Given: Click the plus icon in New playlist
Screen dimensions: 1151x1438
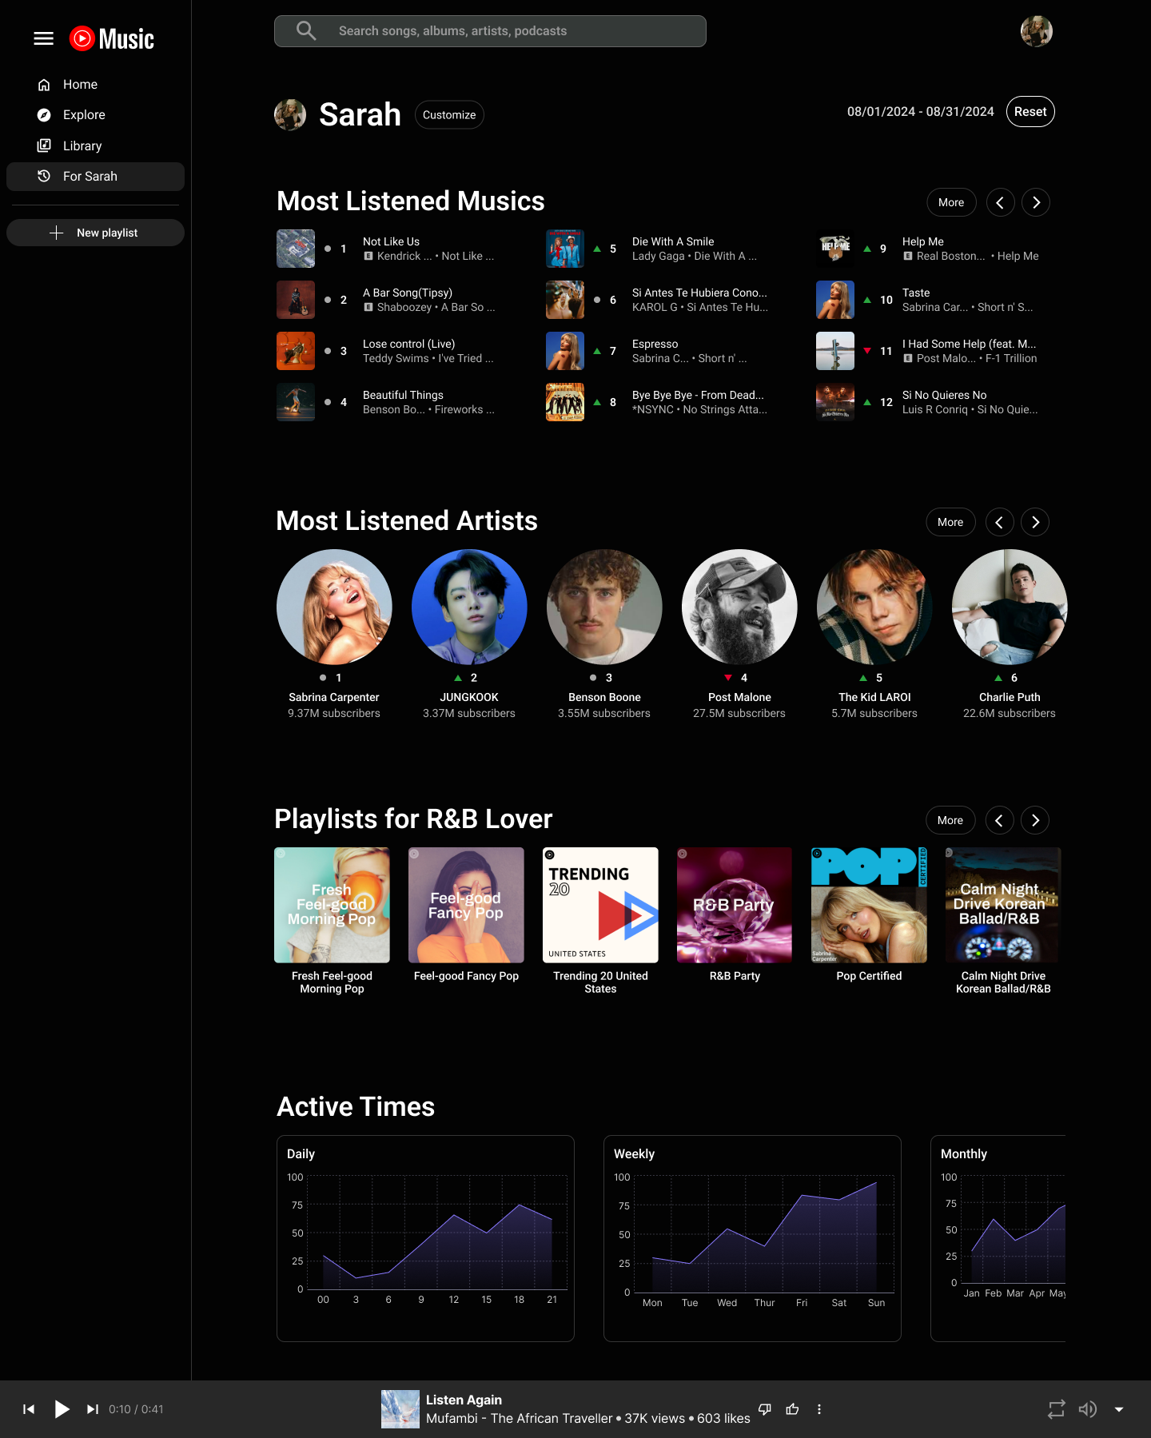Looking at the screenshot, I should [x=56, y=233].
